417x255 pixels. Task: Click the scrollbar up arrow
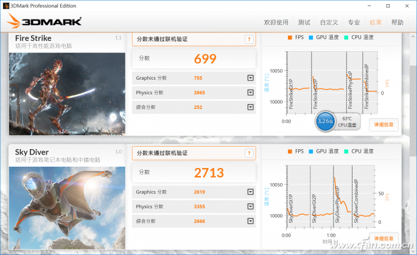(x=413, y=37)
